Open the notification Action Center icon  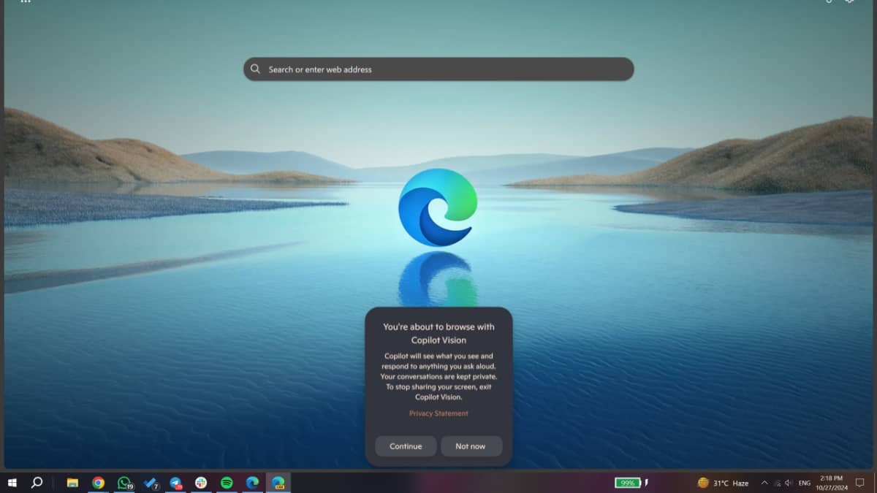tap(860, 483)
